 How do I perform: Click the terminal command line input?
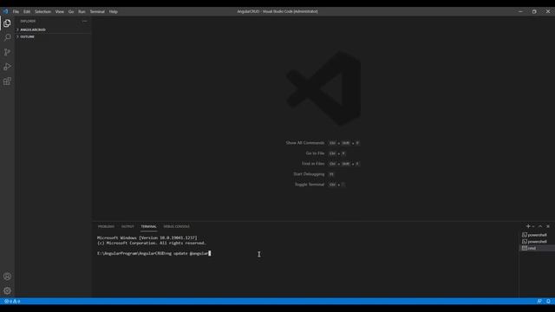pyautogui.click(x=154, y=254)
